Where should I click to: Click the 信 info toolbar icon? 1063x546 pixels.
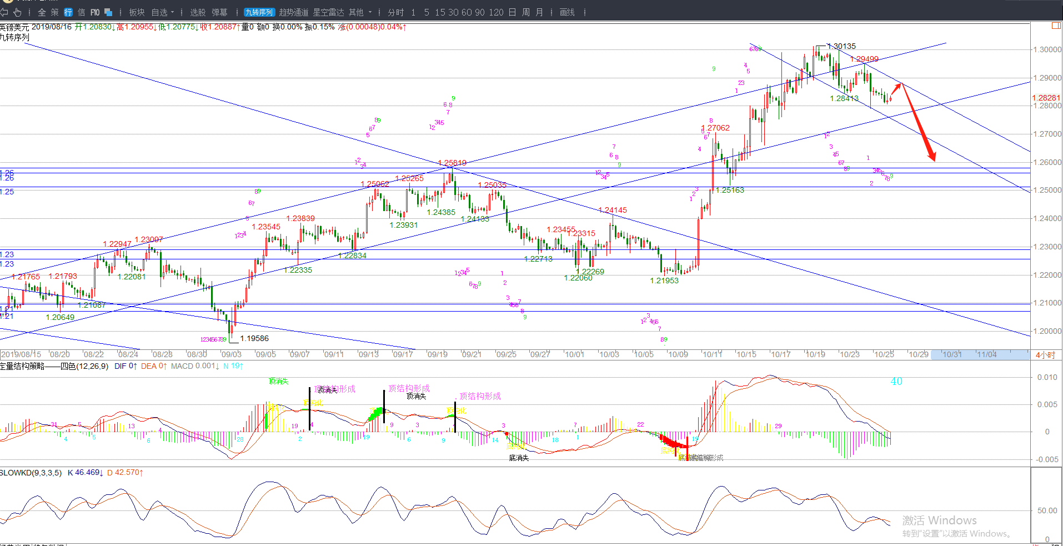click(82, 12)
